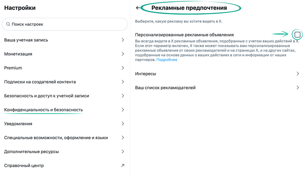Open the Уведомления settings section
The image size is (305, 177).
[18, 124]
